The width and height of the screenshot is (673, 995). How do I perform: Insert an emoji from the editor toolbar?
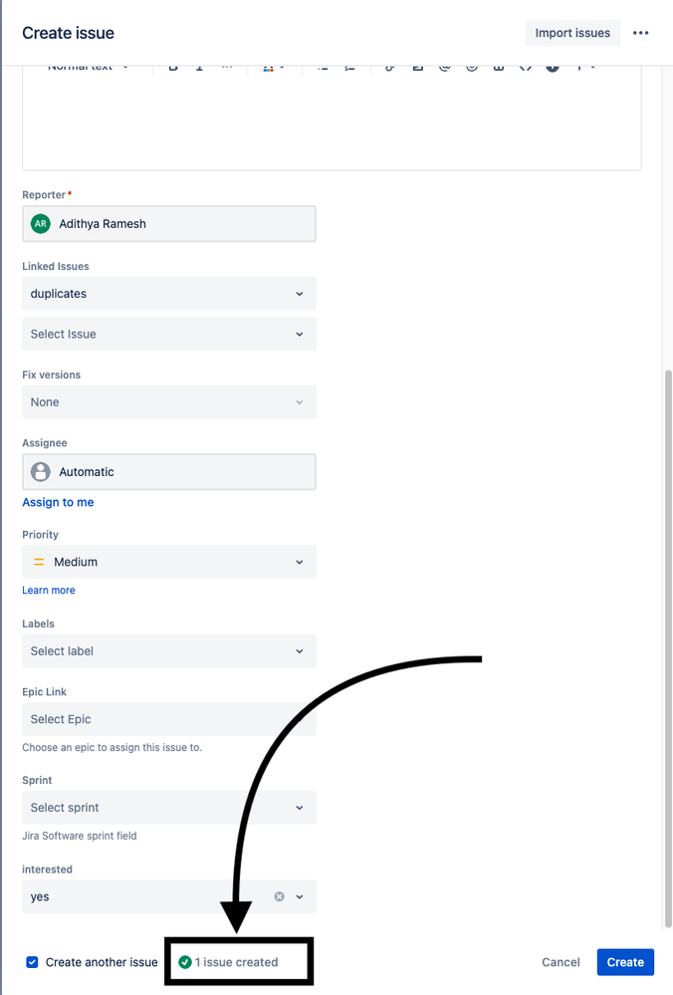point(471,67)
